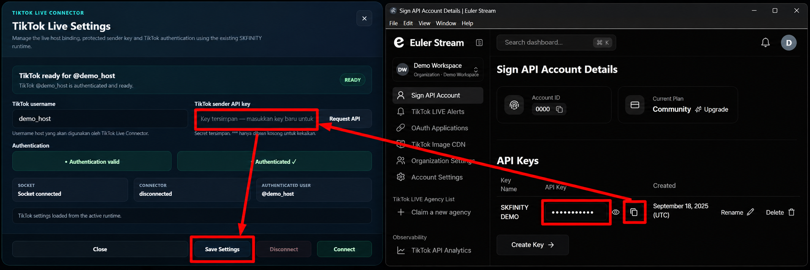Open the View menu
The height and width of the screenshot is (270, 810).
[x=424, y=23]
